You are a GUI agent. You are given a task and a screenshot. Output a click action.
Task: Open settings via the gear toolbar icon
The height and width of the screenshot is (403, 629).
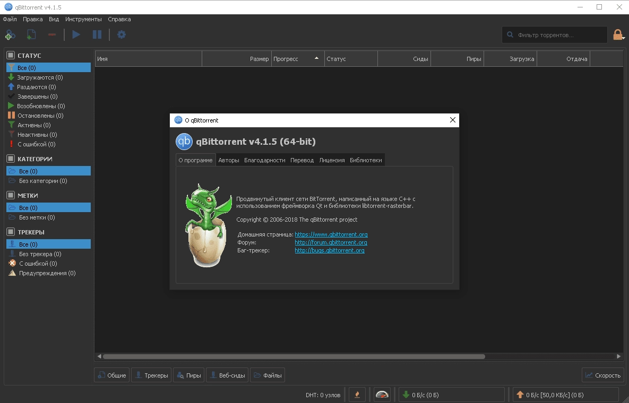(x=121, y=35)
